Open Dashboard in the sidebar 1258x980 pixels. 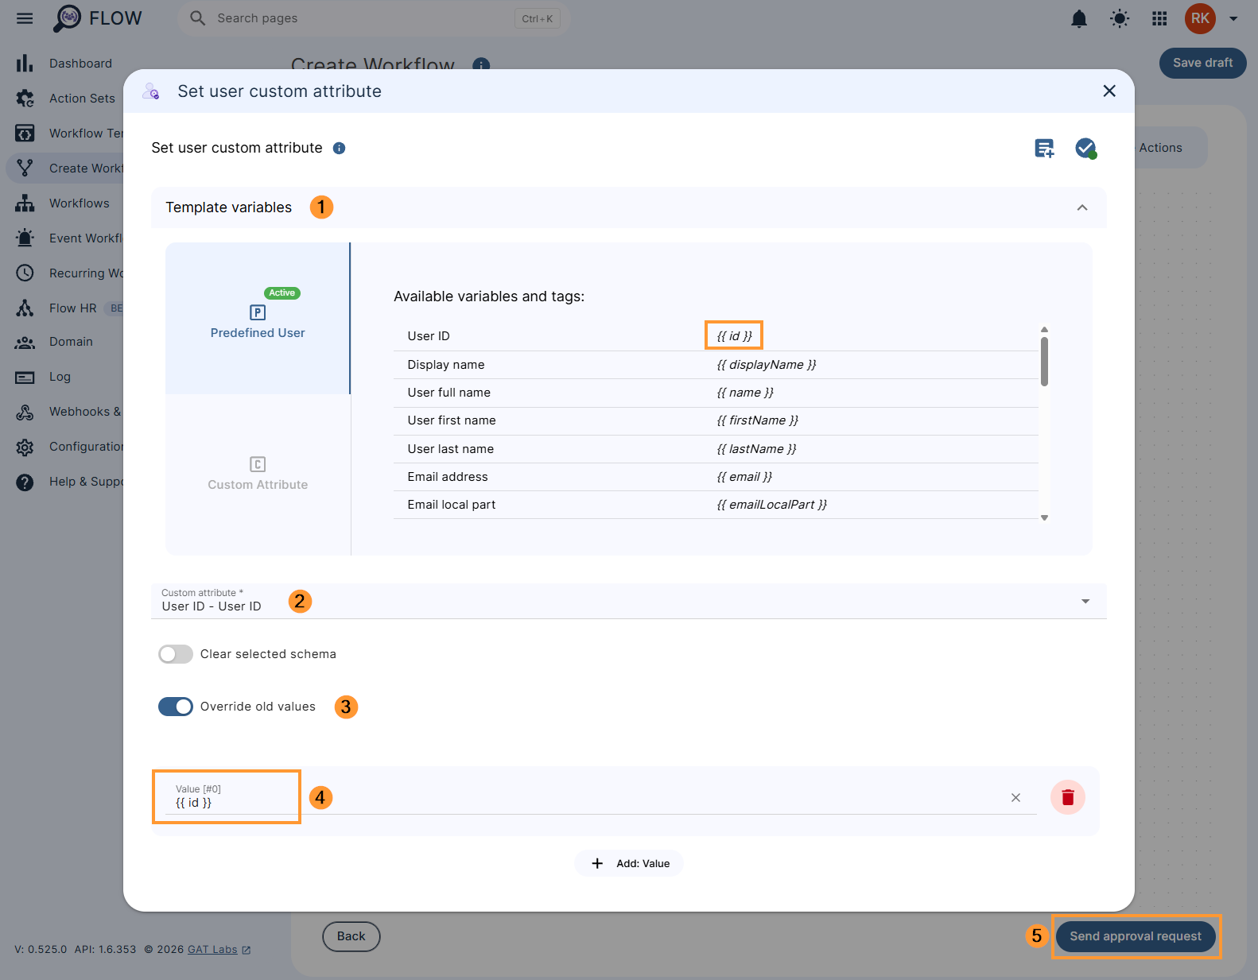(x=80, y=64)
